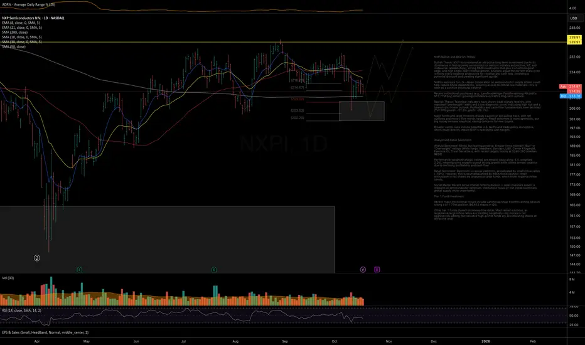
Task: Select the NXPI bullish and bearish thesis note
Action: pyautogui.click(x=487, y=138)
